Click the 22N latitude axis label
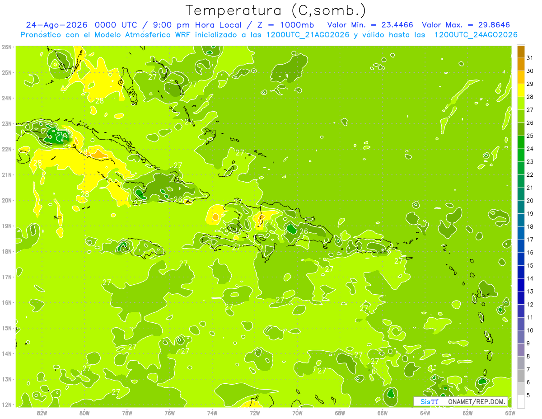Image resolution: width=542 pixels, height=419 pixels. coord(7,149)
